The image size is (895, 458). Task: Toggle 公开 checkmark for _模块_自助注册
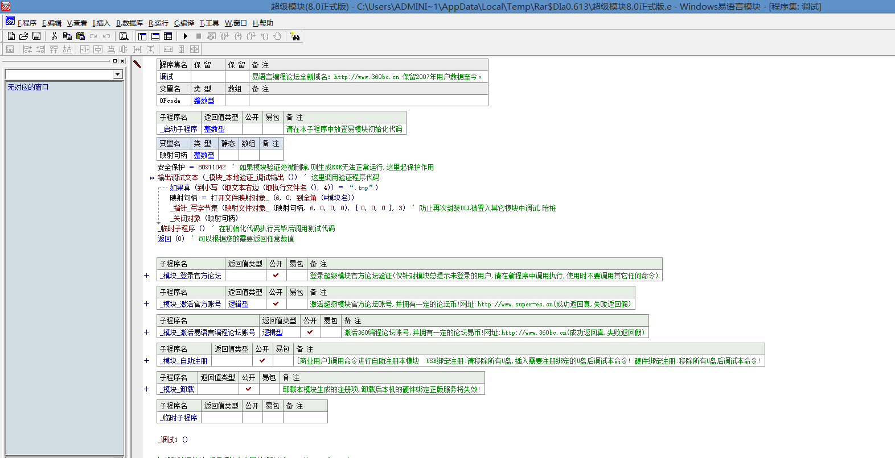pos(262,361)
